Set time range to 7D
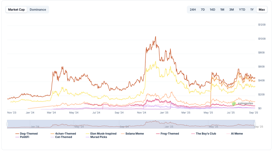The image size is (273, 151). [x=203, y=10]
